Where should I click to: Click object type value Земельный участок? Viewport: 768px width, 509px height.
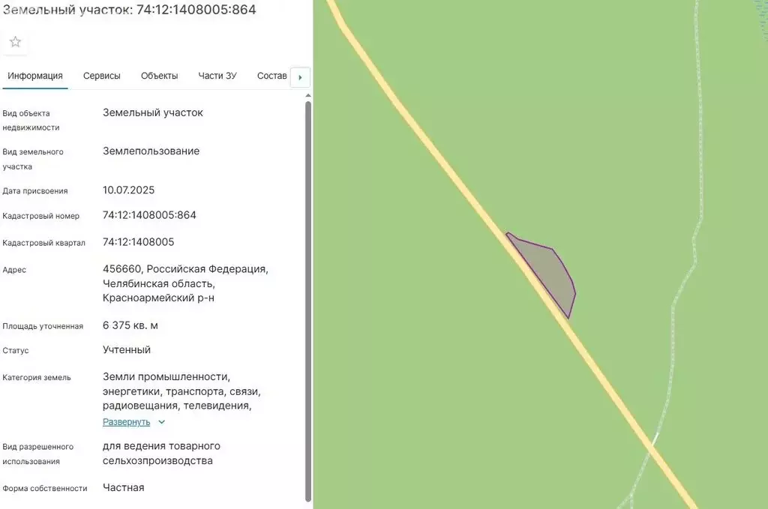[153, 112]
